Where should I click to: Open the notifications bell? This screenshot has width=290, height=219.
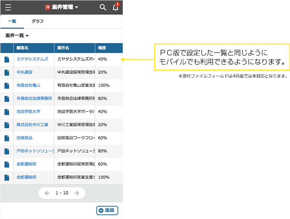coord(116,7)
